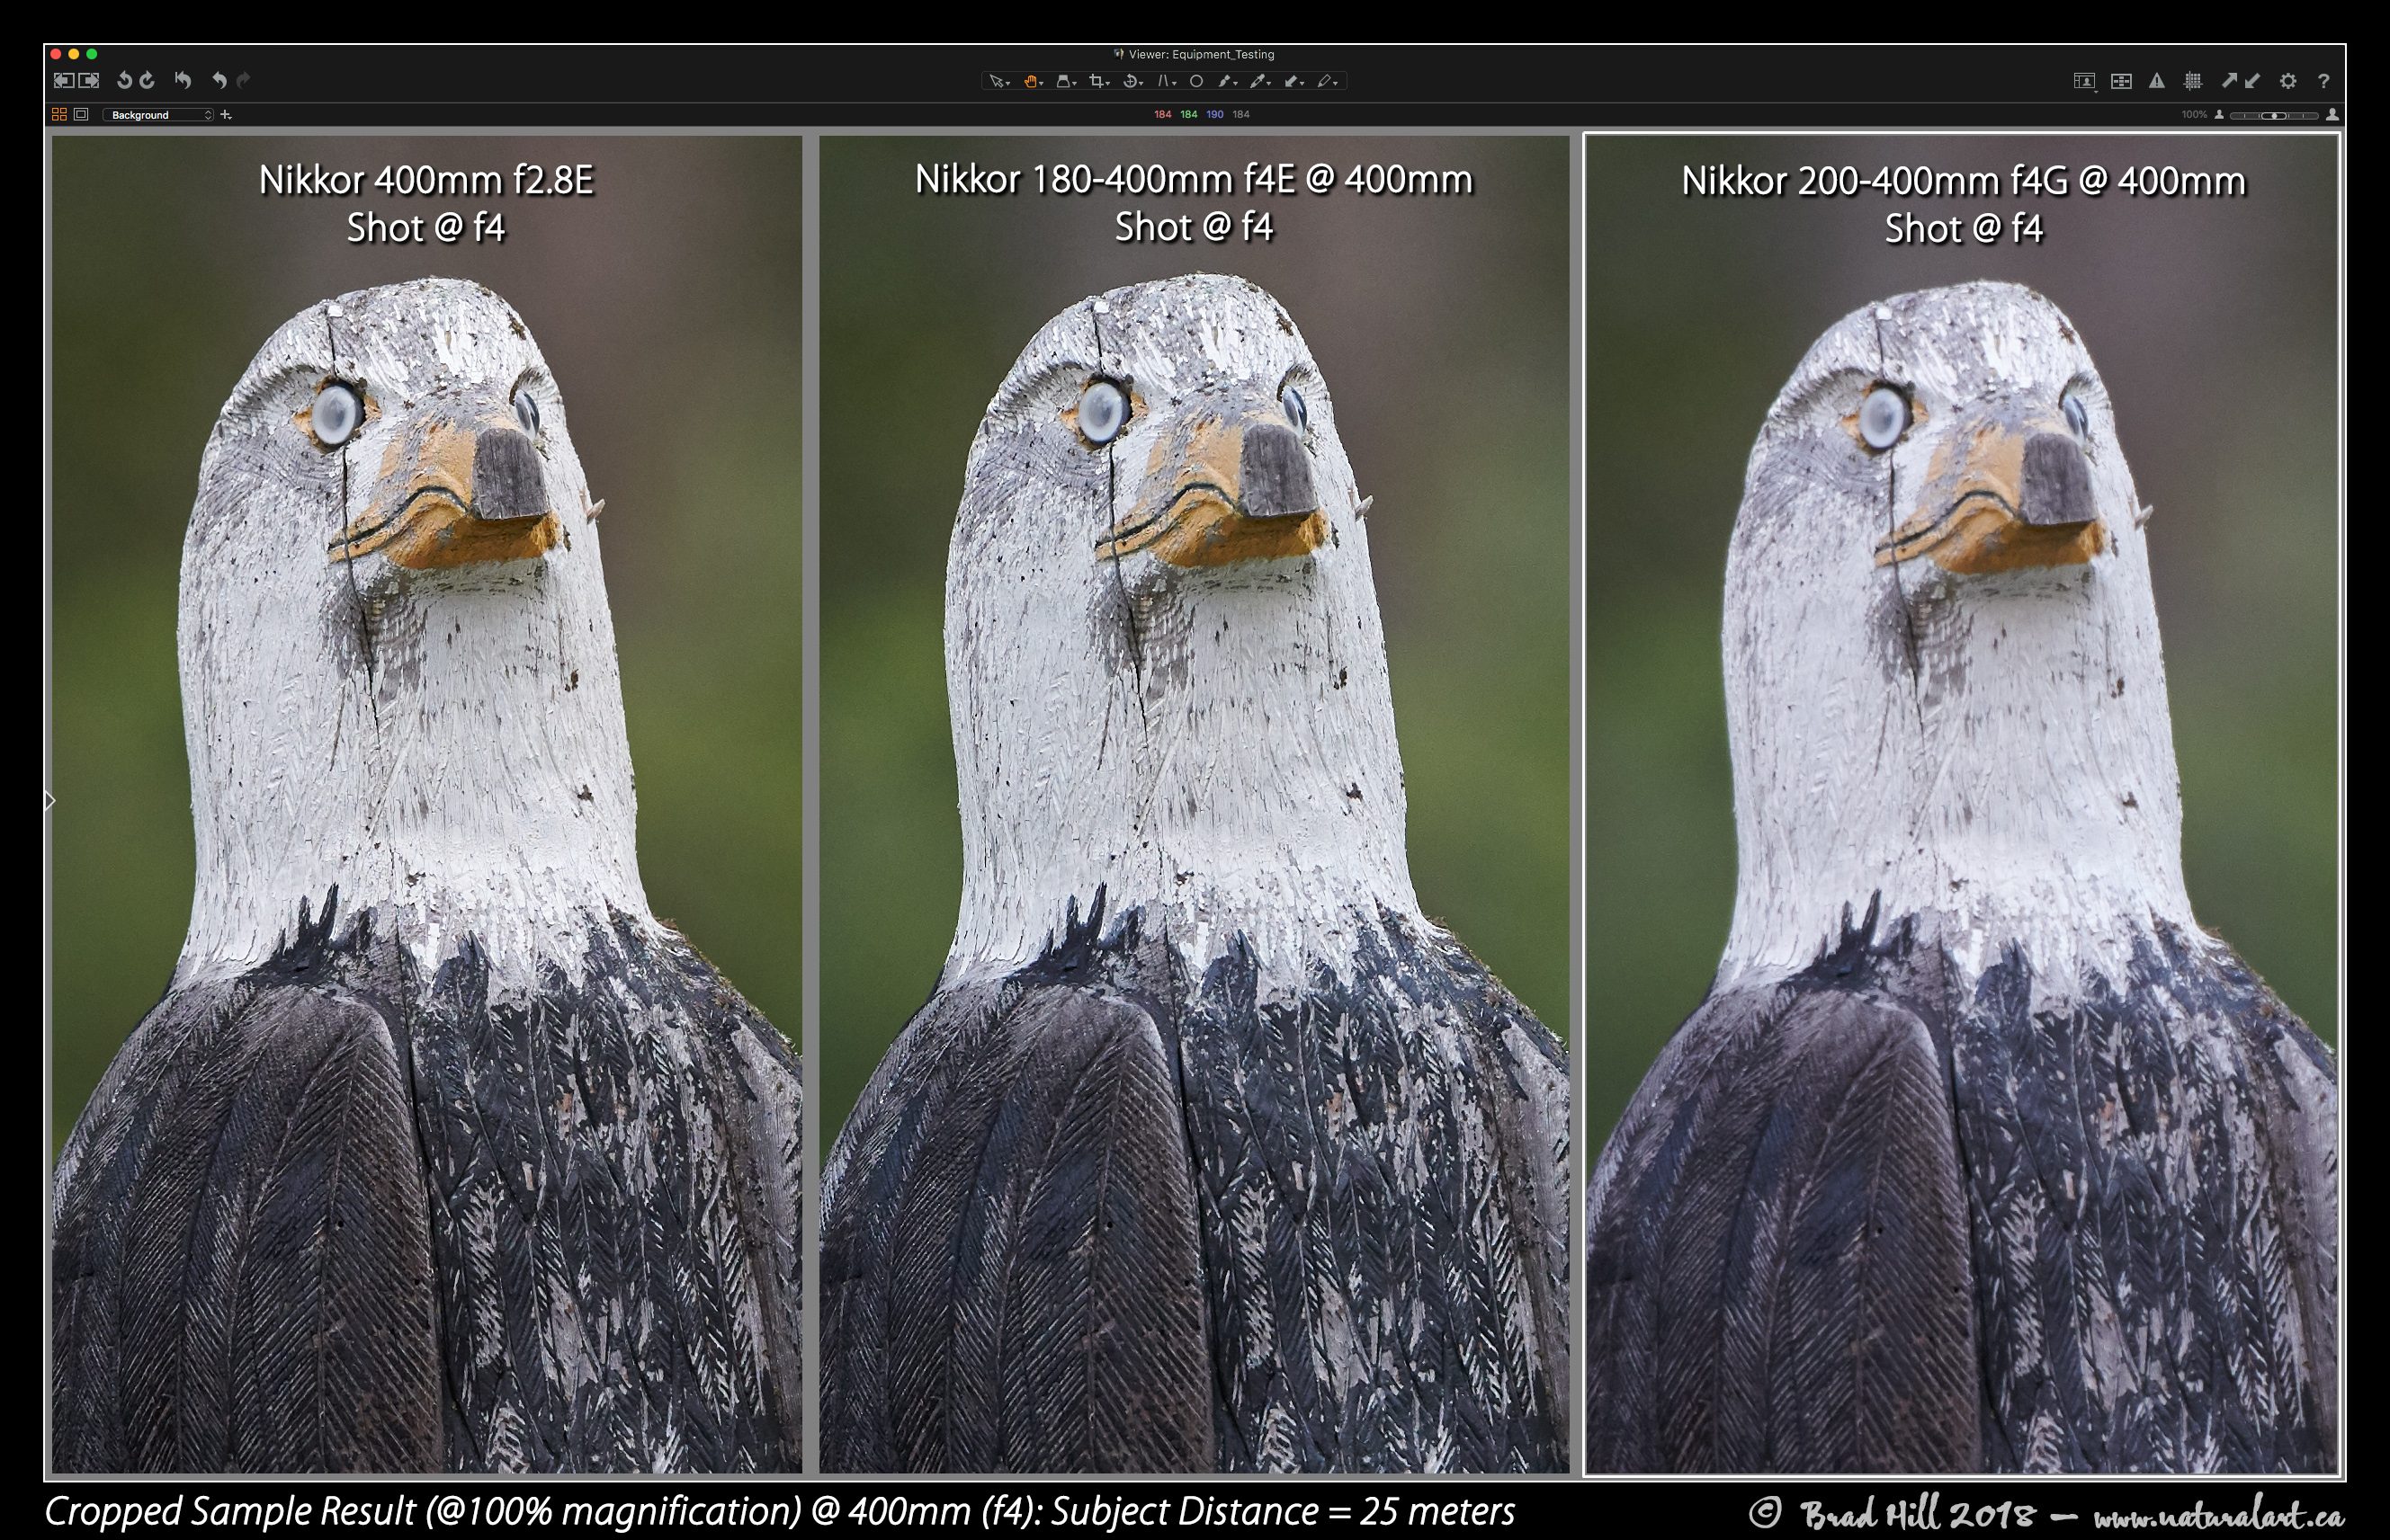Select the Loupe tool
Screen dimensions: 2390x1540
(1063, 82)
